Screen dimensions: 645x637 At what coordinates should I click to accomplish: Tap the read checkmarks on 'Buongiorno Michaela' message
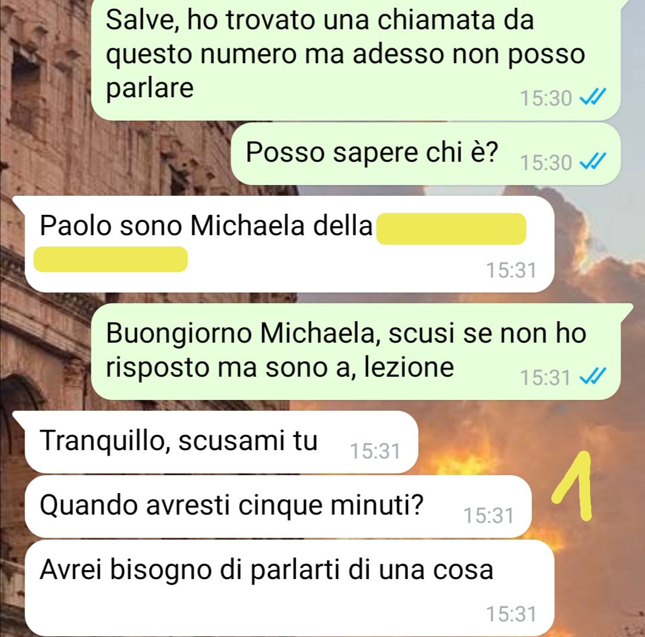(x=592, y=377)
